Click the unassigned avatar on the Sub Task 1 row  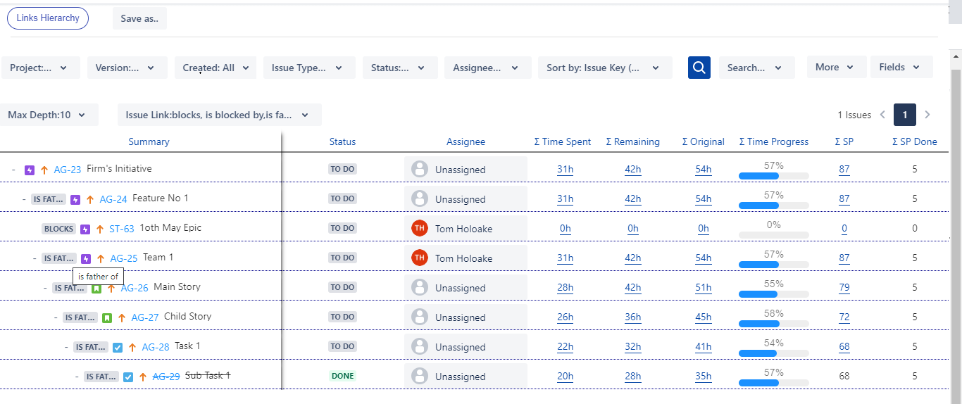pos(420,376)
